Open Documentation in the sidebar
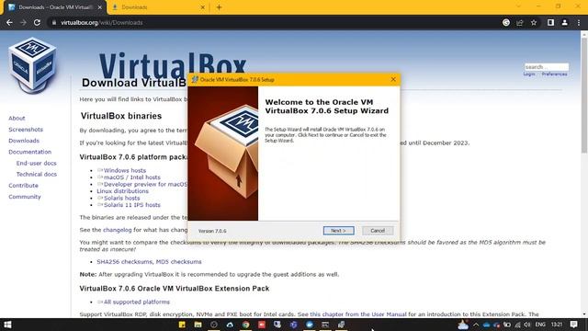The height and width of the screenshot is (331, 588). (30, 152)
